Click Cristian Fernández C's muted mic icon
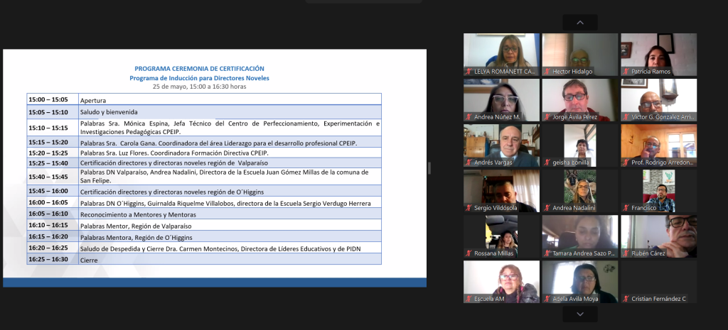The image size is (728, 330). pos(626,299)
